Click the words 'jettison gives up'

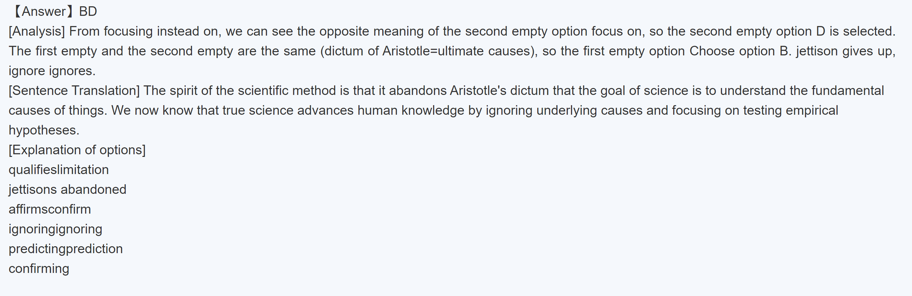point(845,51)
